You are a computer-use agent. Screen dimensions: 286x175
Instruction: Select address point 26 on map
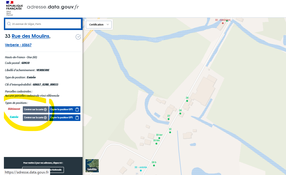coord(187,101)
